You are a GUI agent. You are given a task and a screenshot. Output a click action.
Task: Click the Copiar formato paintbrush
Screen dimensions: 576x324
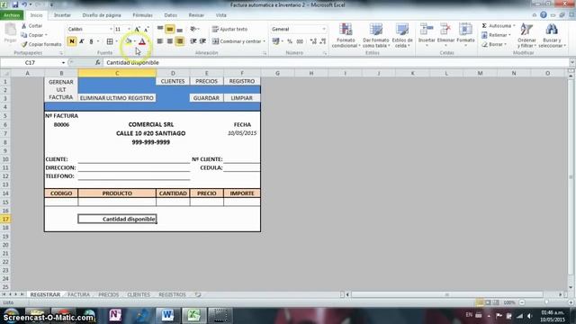(x=24, y=44)
